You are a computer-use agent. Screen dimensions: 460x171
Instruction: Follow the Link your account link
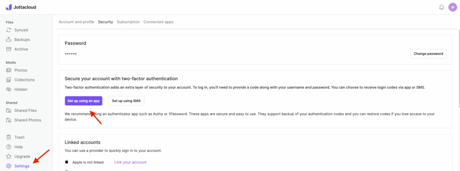coord(131,162)
